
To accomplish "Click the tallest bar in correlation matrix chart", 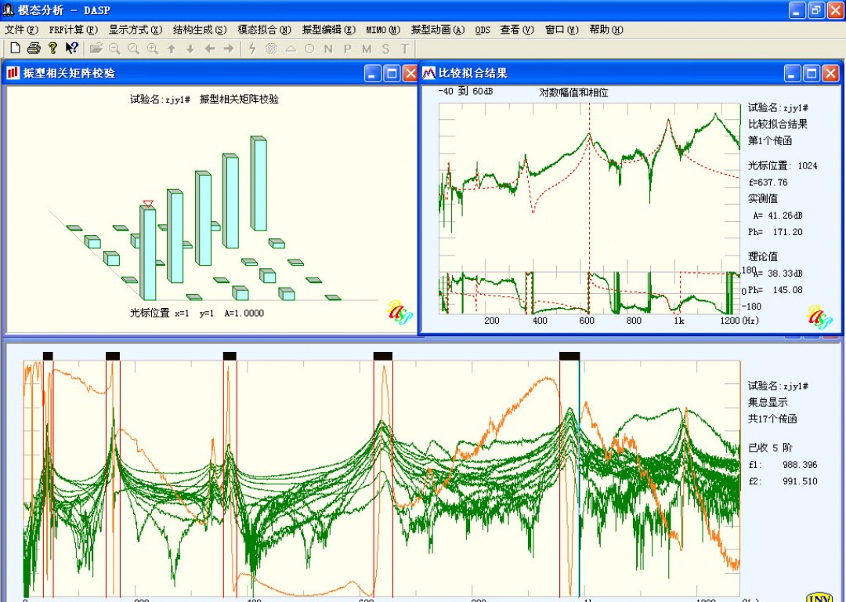I will [258, 183].
